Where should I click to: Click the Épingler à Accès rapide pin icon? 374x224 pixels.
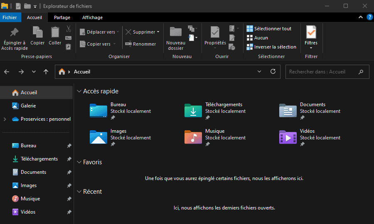point(14,32)
